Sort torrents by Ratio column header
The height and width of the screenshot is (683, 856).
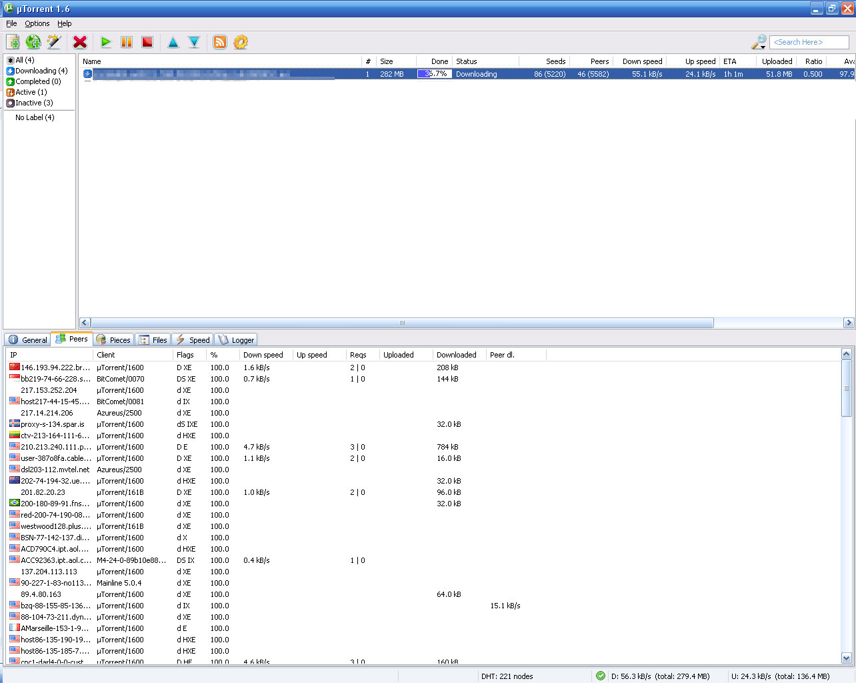[811, 61]
